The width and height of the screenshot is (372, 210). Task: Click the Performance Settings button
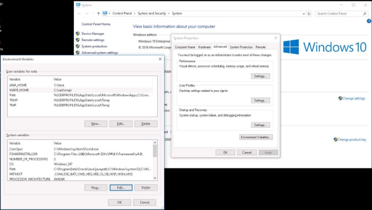260,76
